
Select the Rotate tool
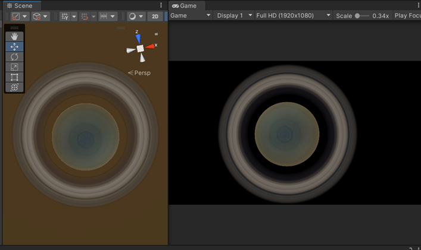click(x=15, y=57)
